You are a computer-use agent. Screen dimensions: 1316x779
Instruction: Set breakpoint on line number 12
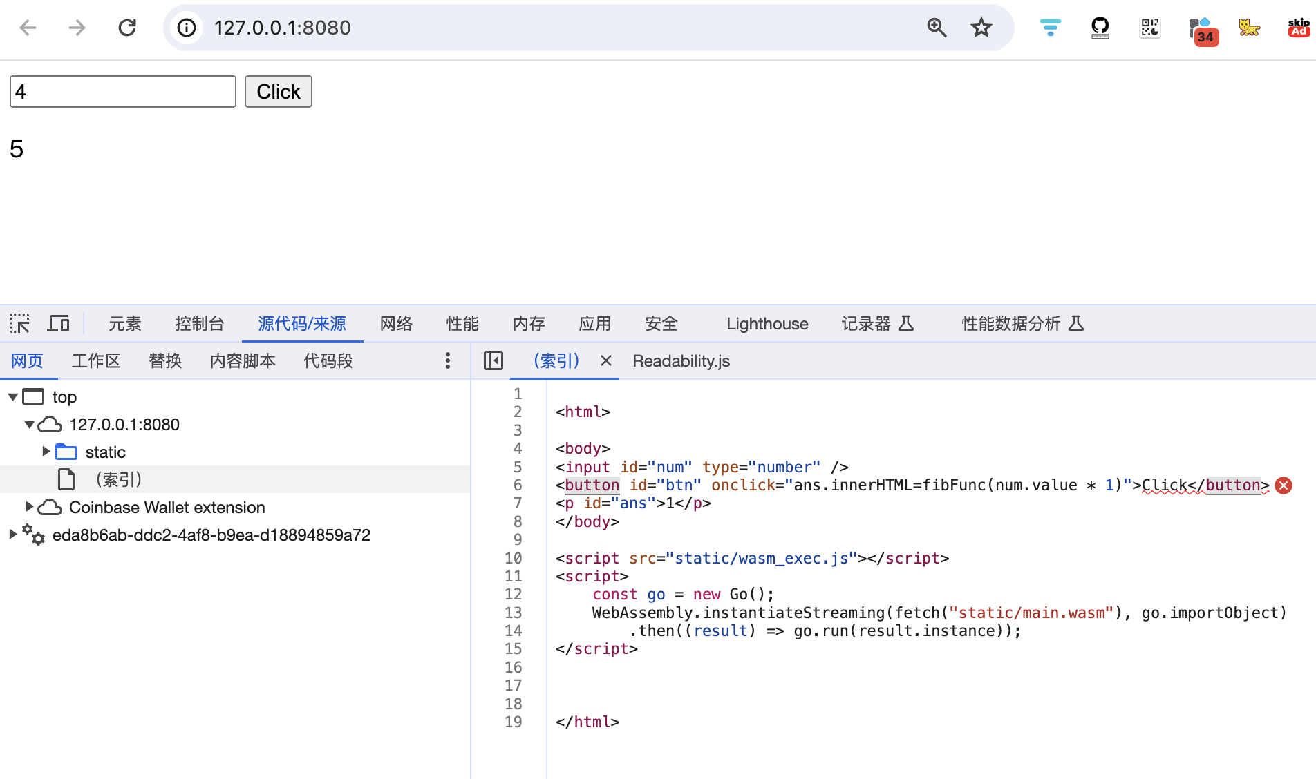point(513,594)
